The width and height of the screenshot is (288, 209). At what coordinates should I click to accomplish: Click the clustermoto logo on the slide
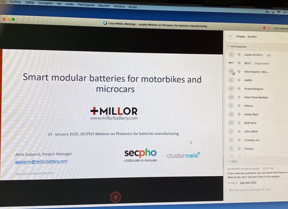pos(183,155)
